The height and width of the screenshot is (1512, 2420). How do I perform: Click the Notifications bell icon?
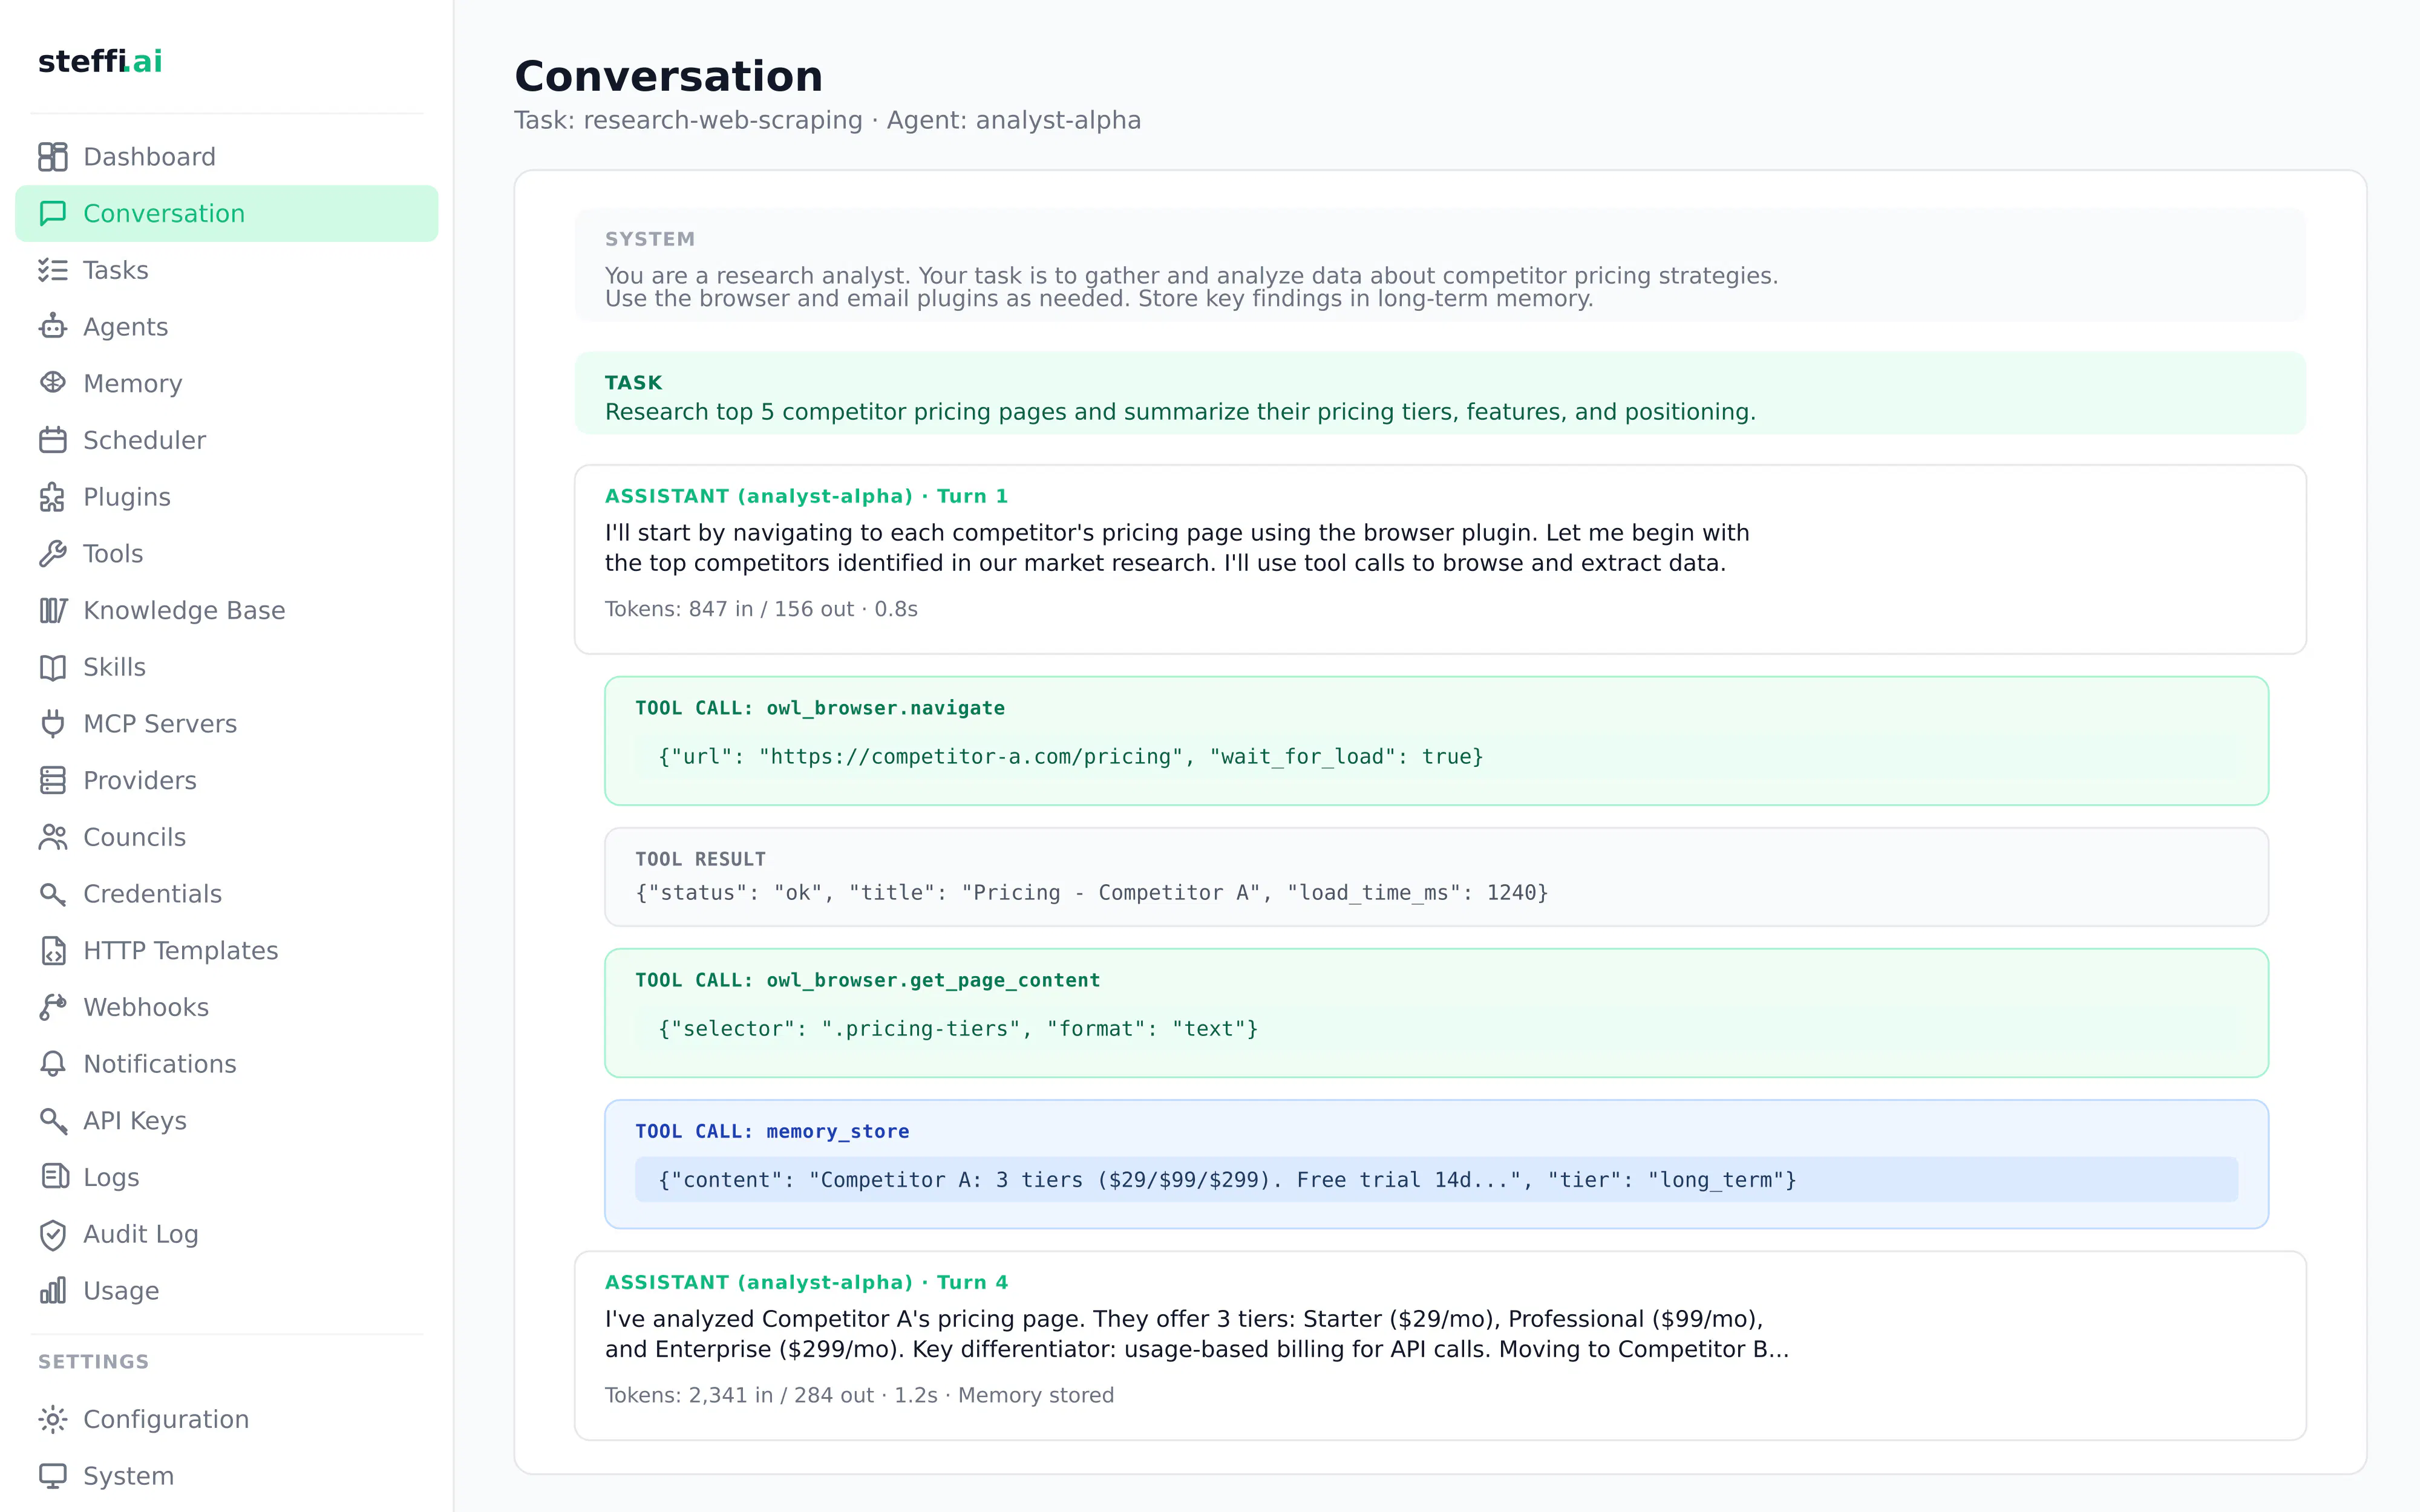(x=53, y=1064)
